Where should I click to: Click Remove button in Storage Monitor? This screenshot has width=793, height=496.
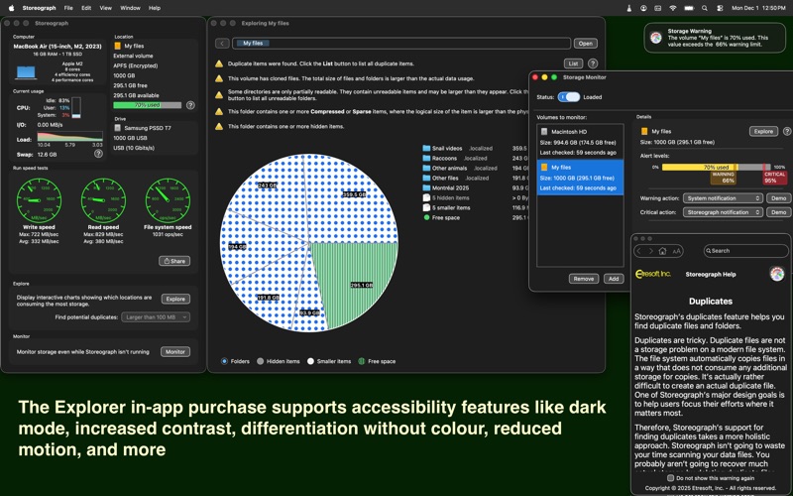click(x=584, y=279)
